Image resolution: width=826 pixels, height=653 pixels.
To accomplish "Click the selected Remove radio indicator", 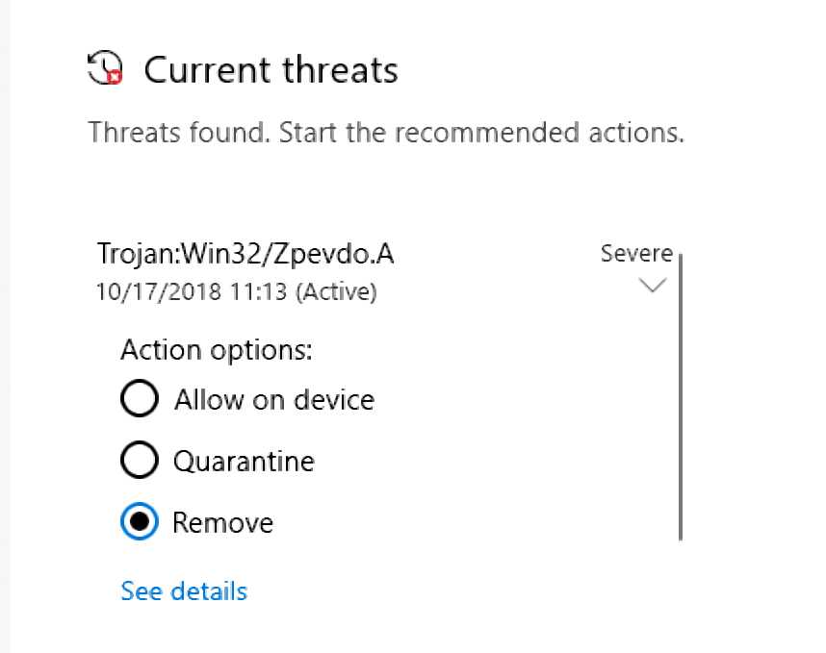I will 139,521.
